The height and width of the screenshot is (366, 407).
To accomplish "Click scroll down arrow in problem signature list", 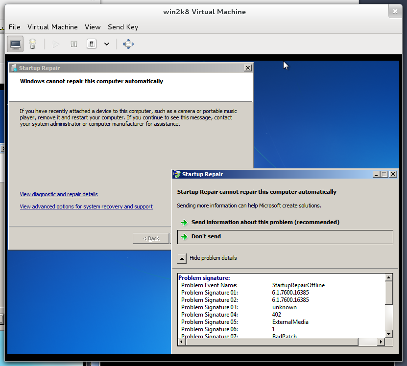I will [x=389, y=334].
